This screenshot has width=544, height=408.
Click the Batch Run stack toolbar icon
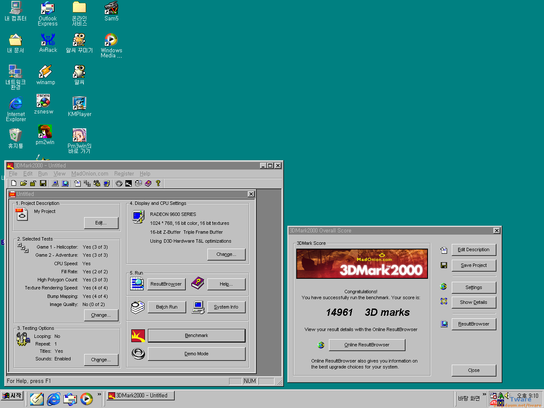[138, 183]
